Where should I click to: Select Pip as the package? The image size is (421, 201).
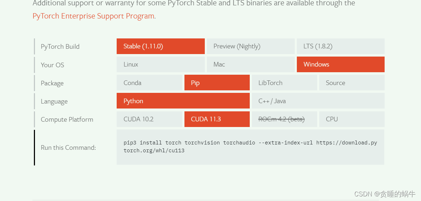(x=217, y=83)
